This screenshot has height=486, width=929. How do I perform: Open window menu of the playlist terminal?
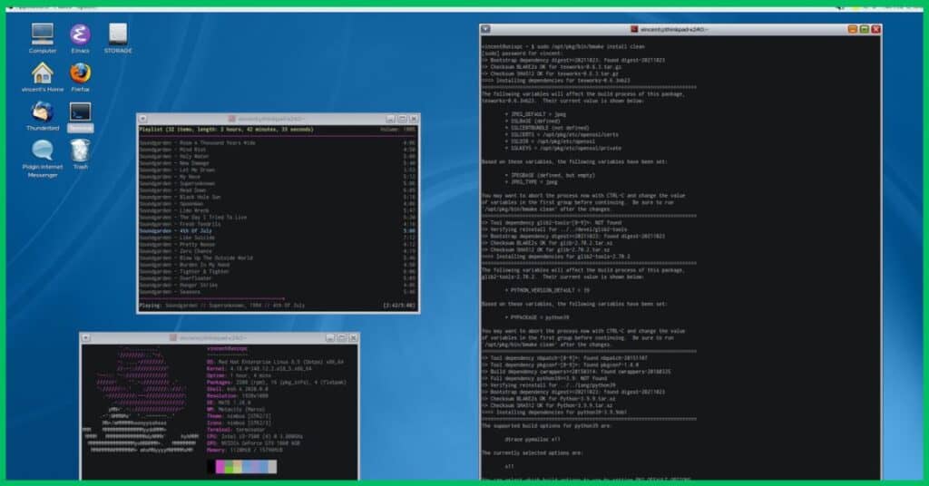[x=142, y=119]
